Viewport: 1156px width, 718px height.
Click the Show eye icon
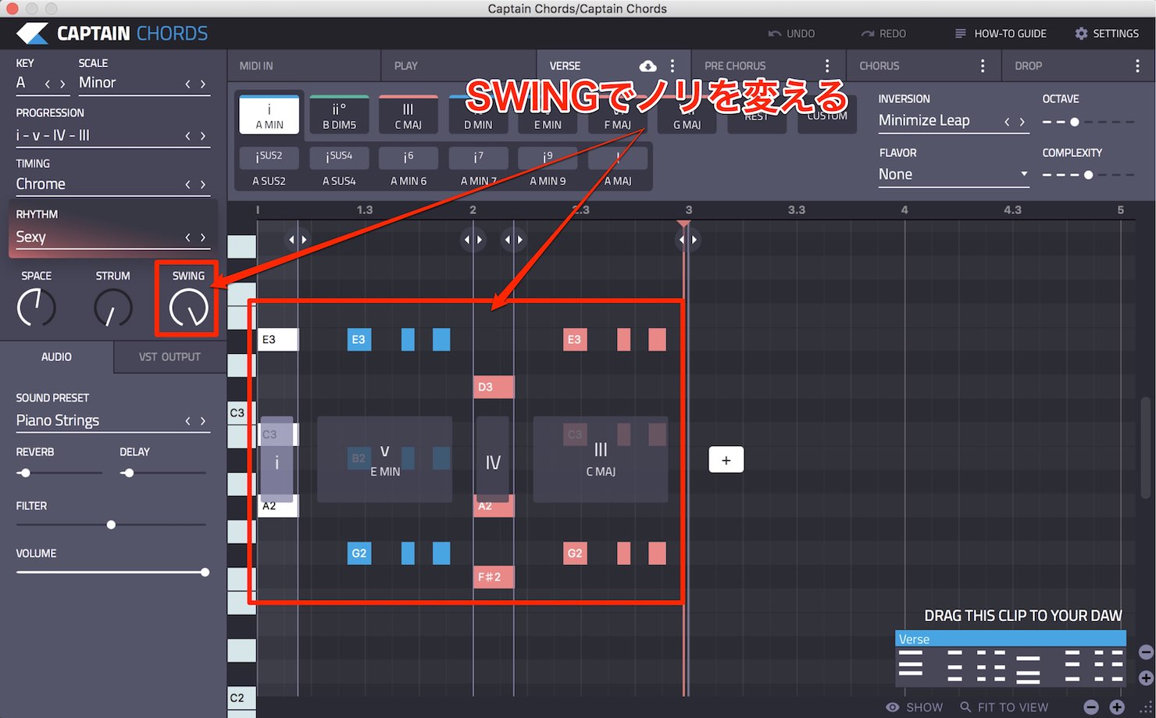(892, 707)
